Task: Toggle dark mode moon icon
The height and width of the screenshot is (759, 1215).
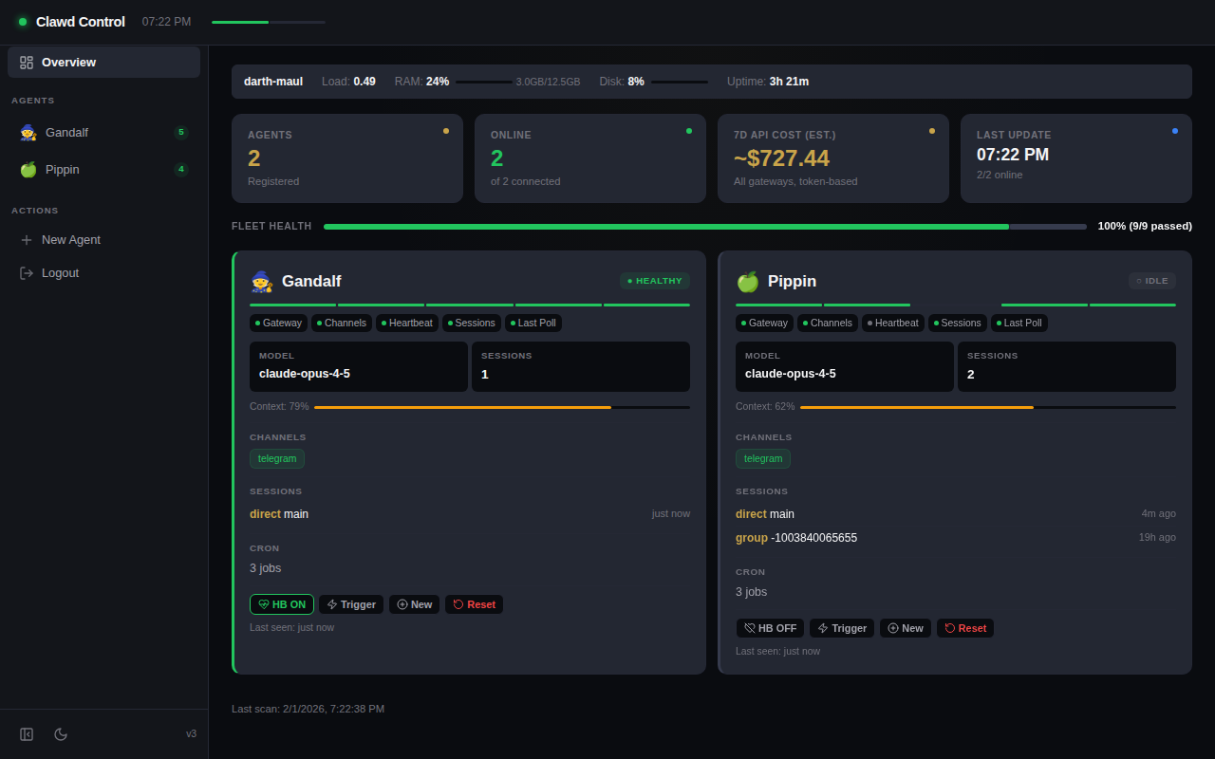Action: click(x=61, y=734)
